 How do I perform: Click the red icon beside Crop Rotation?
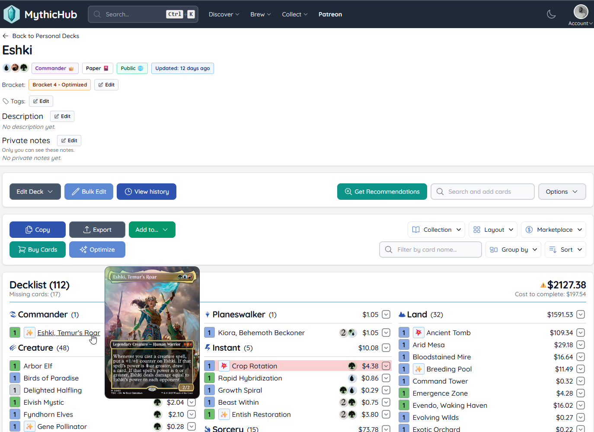224,366
